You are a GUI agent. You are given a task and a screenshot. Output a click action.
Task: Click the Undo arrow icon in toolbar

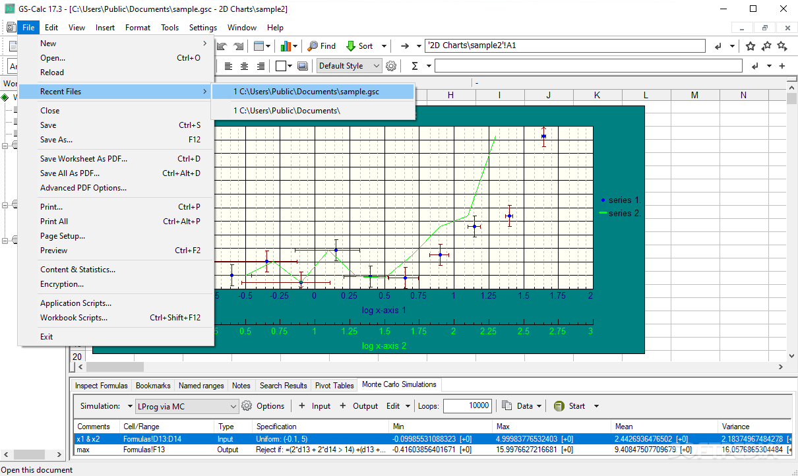222,46
